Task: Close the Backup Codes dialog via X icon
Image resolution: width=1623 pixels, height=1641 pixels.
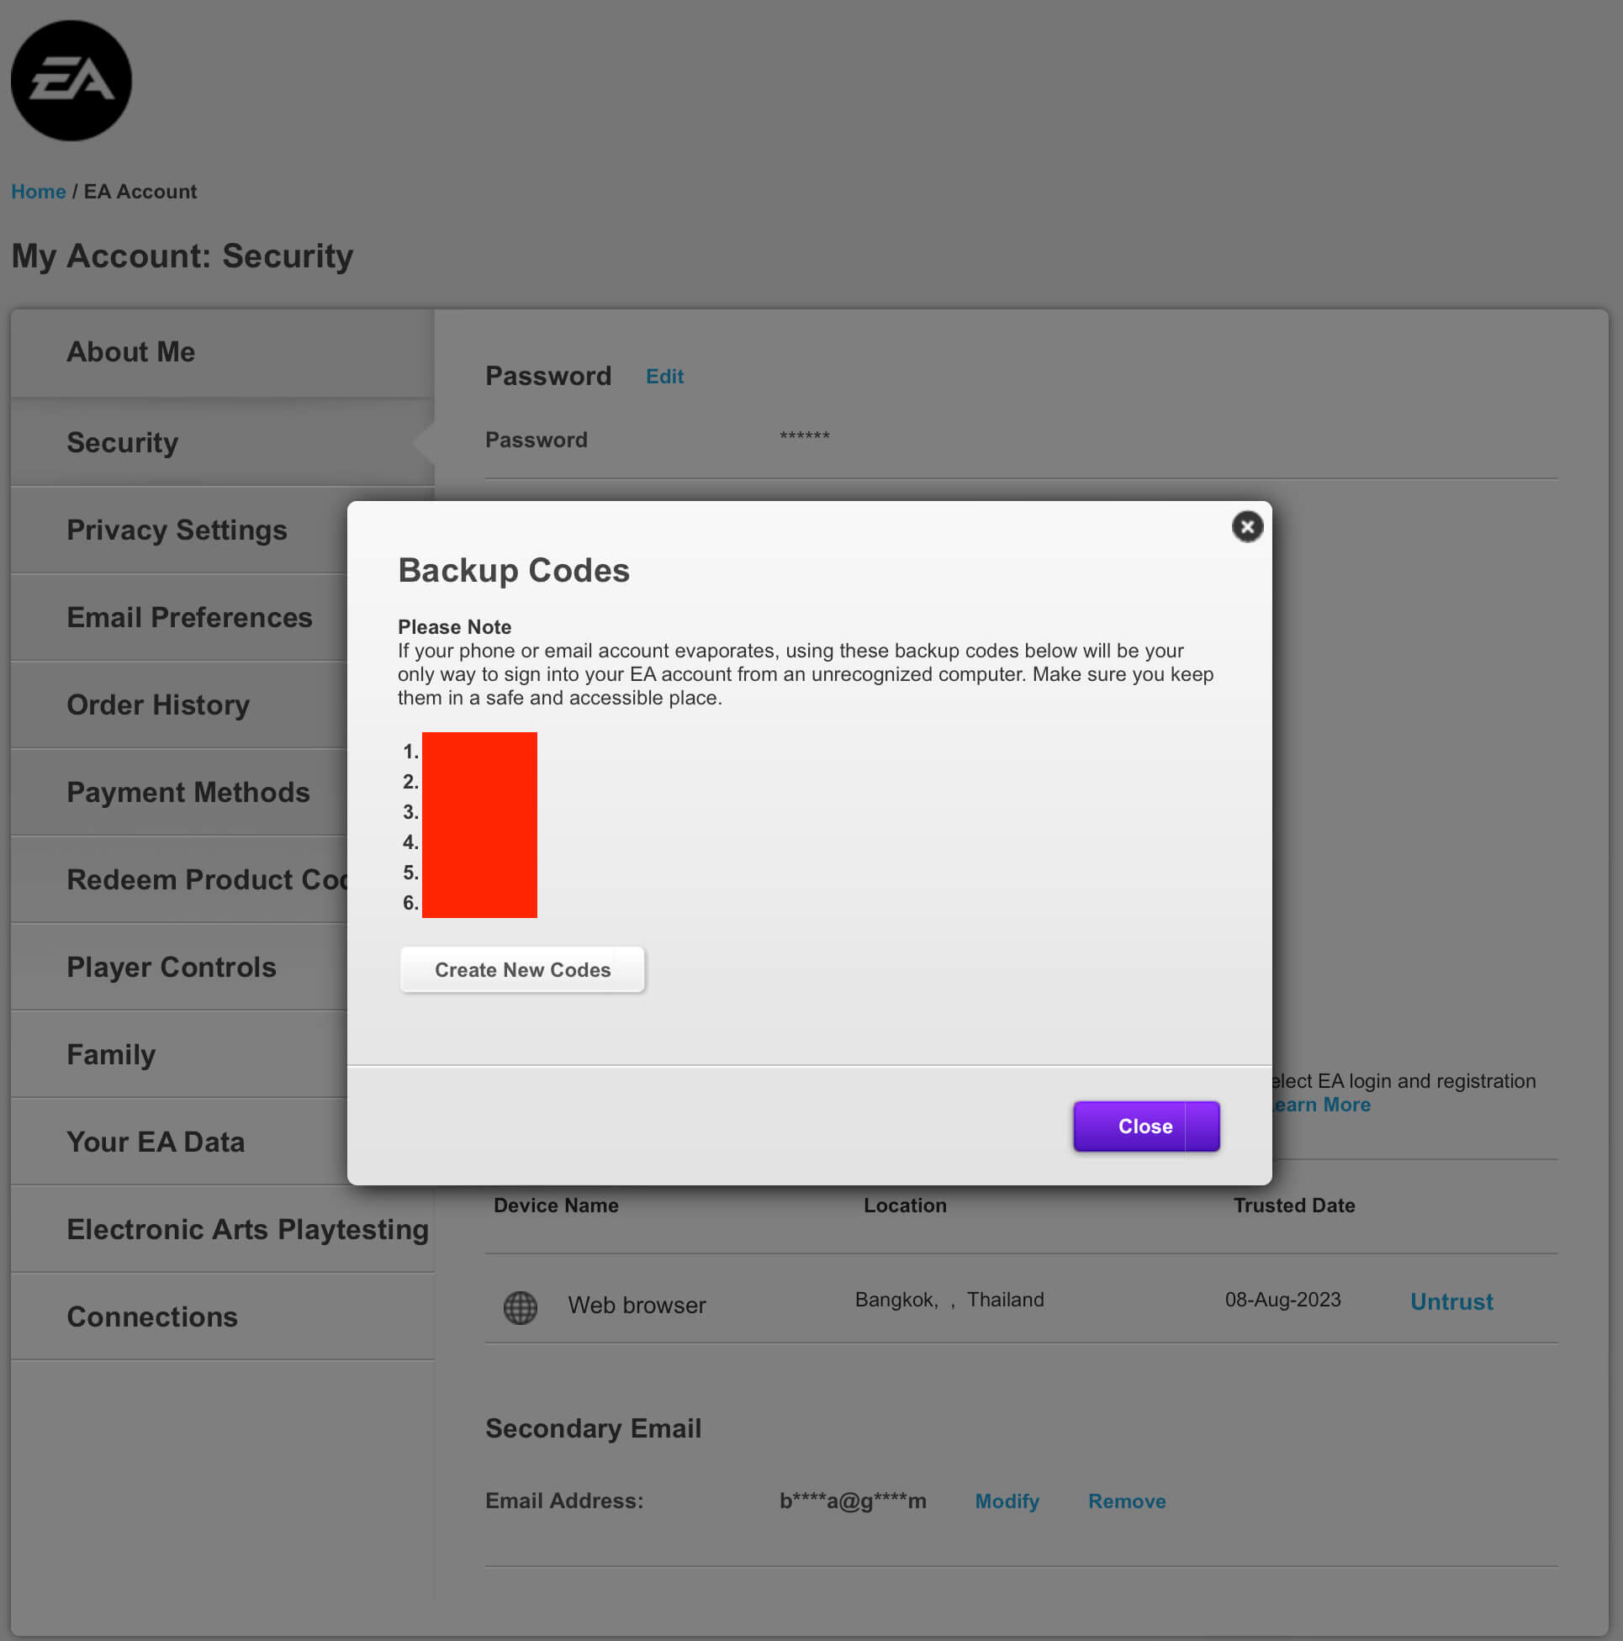Action: [x=1246, y=526]
